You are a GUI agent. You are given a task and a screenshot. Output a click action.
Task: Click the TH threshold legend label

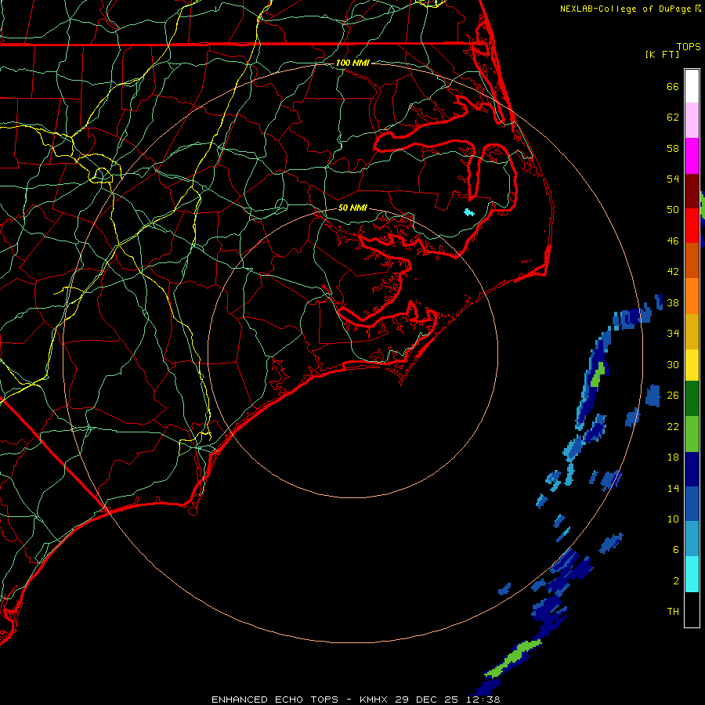(673, 612)
